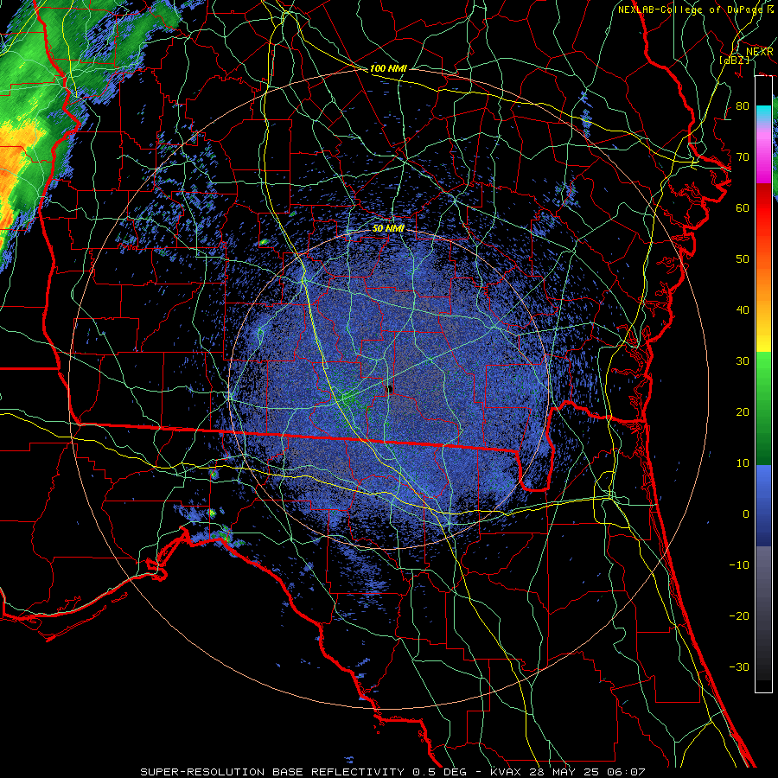Click the 50 NMI range ring label
Screen dimensions: 778x778
388,228
